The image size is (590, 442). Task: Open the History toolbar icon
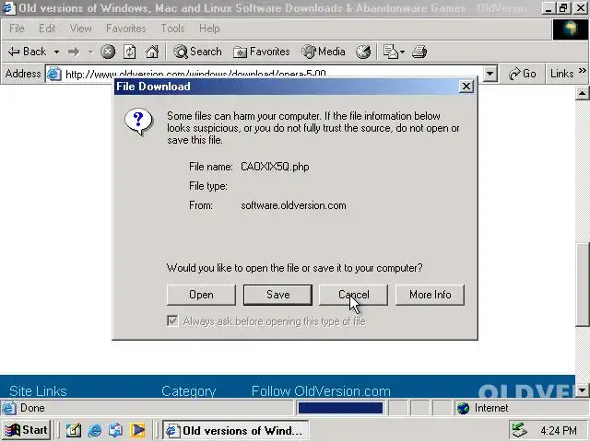(x=363, y=52)
